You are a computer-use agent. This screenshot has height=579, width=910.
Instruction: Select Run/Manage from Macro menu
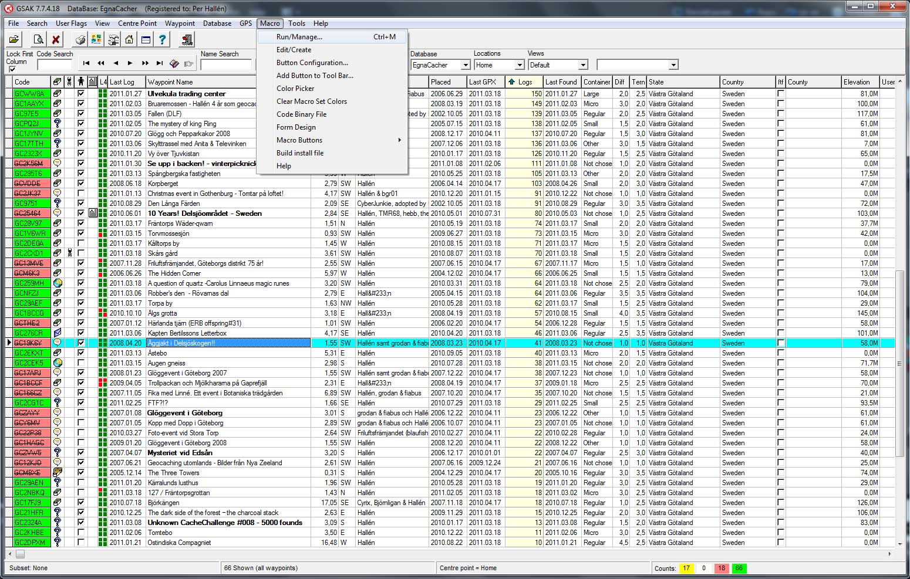[x=299, y=37]
